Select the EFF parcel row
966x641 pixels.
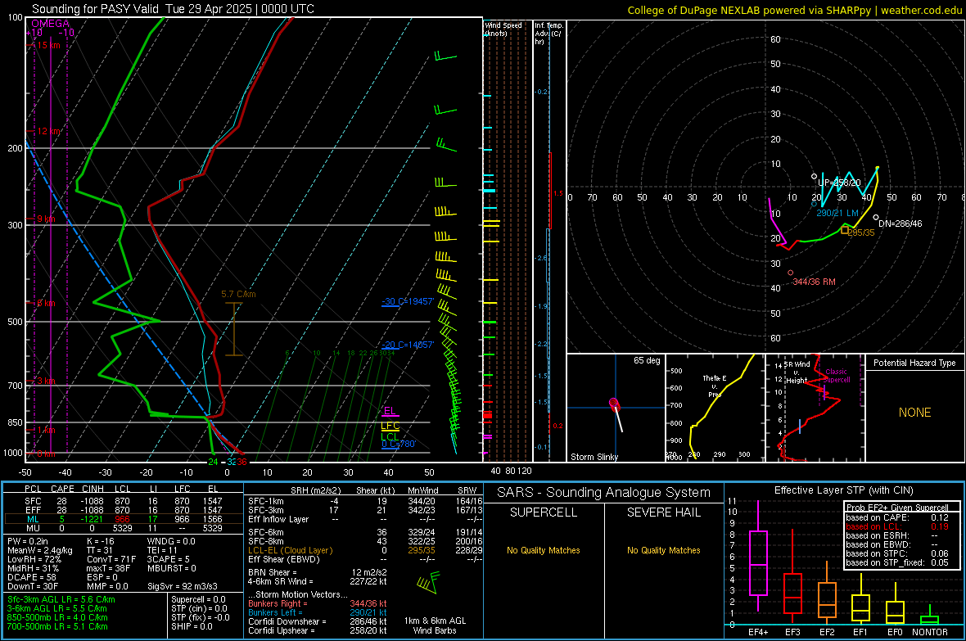click(124, 510)
